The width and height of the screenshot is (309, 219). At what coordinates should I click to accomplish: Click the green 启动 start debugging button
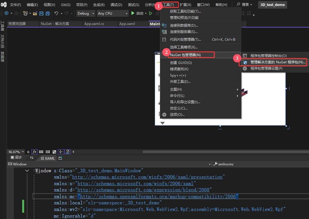pos(137,13)
